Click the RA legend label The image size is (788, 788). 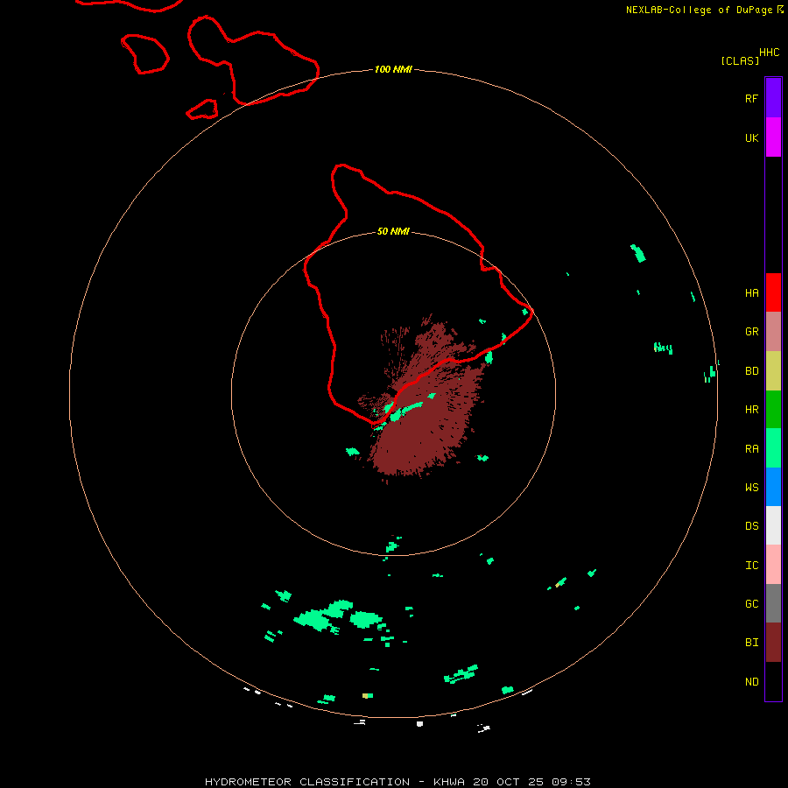[x=751, y=449]
